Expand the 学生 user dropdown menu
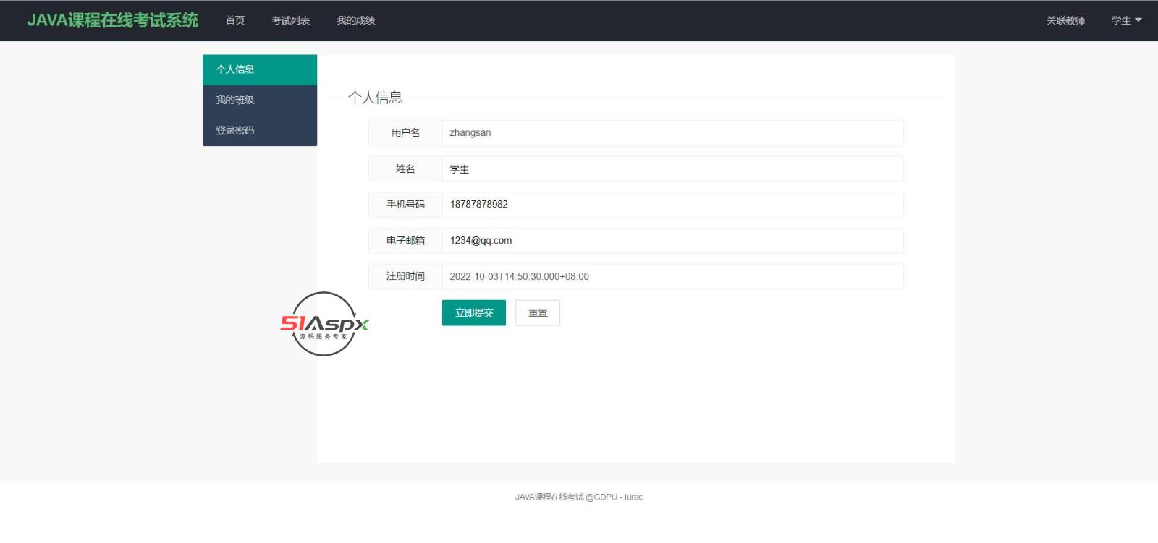Image resolution: width=1158 pixels, height=543 pixels. (1125, 20)
